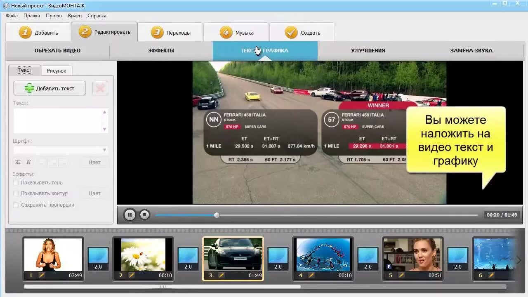Click the video preview frame
This screenshot has width=528, height=297.
tap(319, 133)
